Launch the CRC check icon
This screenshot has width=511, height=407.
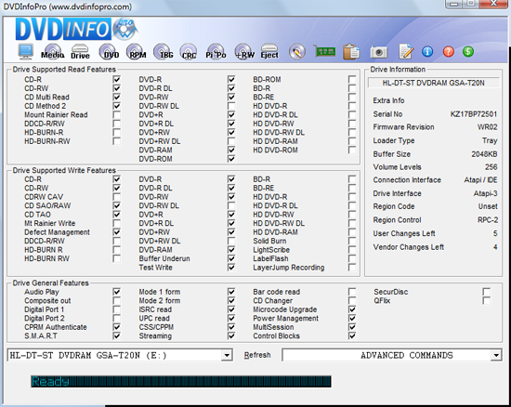[x=189, y=52]
